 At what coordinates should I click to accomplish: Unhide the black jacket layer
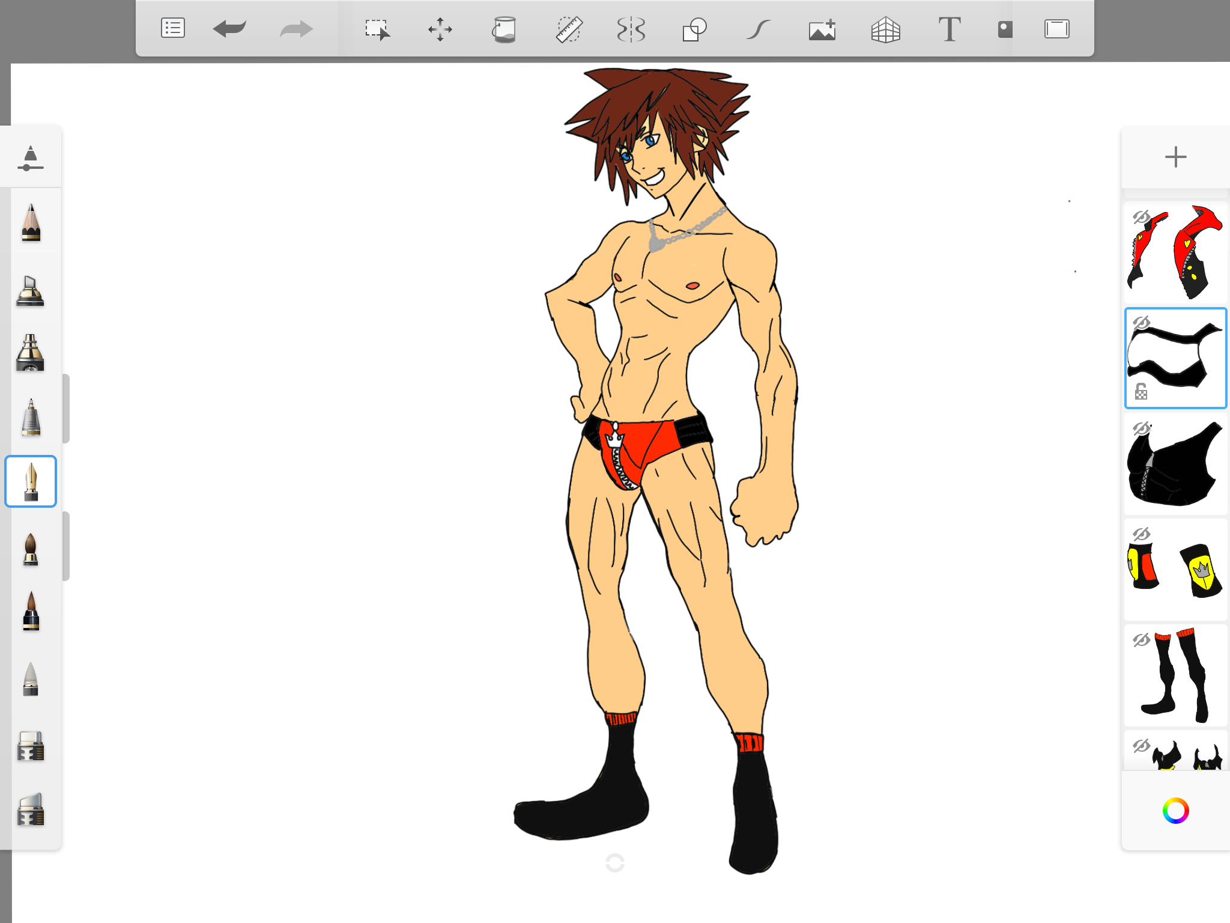click(1141, 428)
